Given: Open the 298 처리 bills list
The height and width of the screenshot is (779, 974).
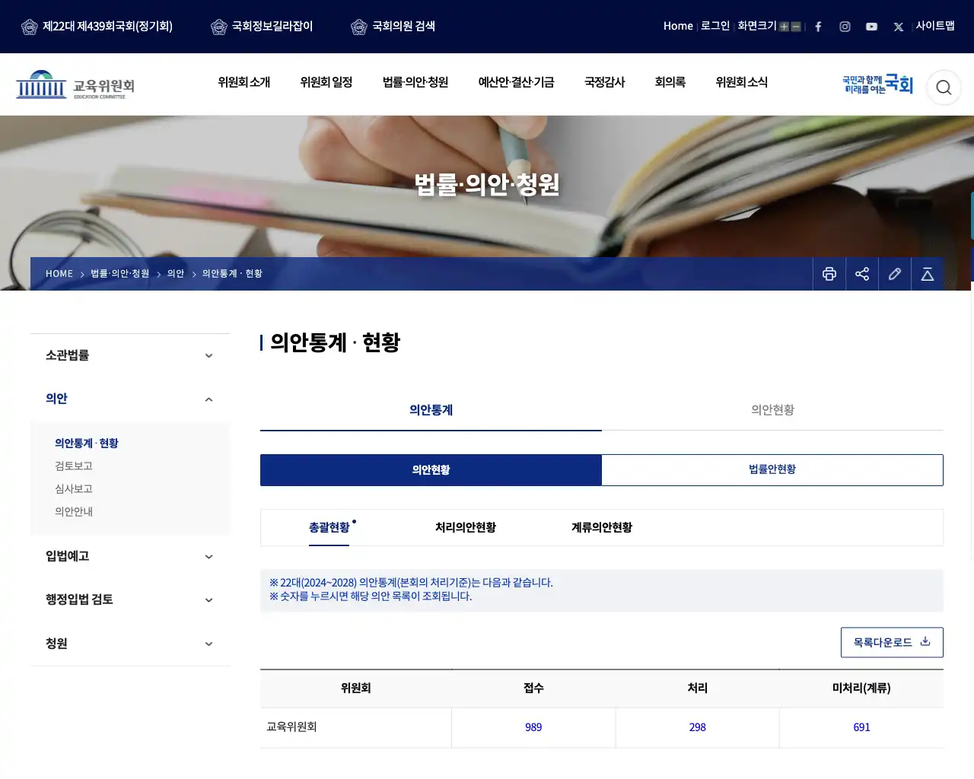Looking at the screenshot, I should pyautogui.click(x=698, y=727).
